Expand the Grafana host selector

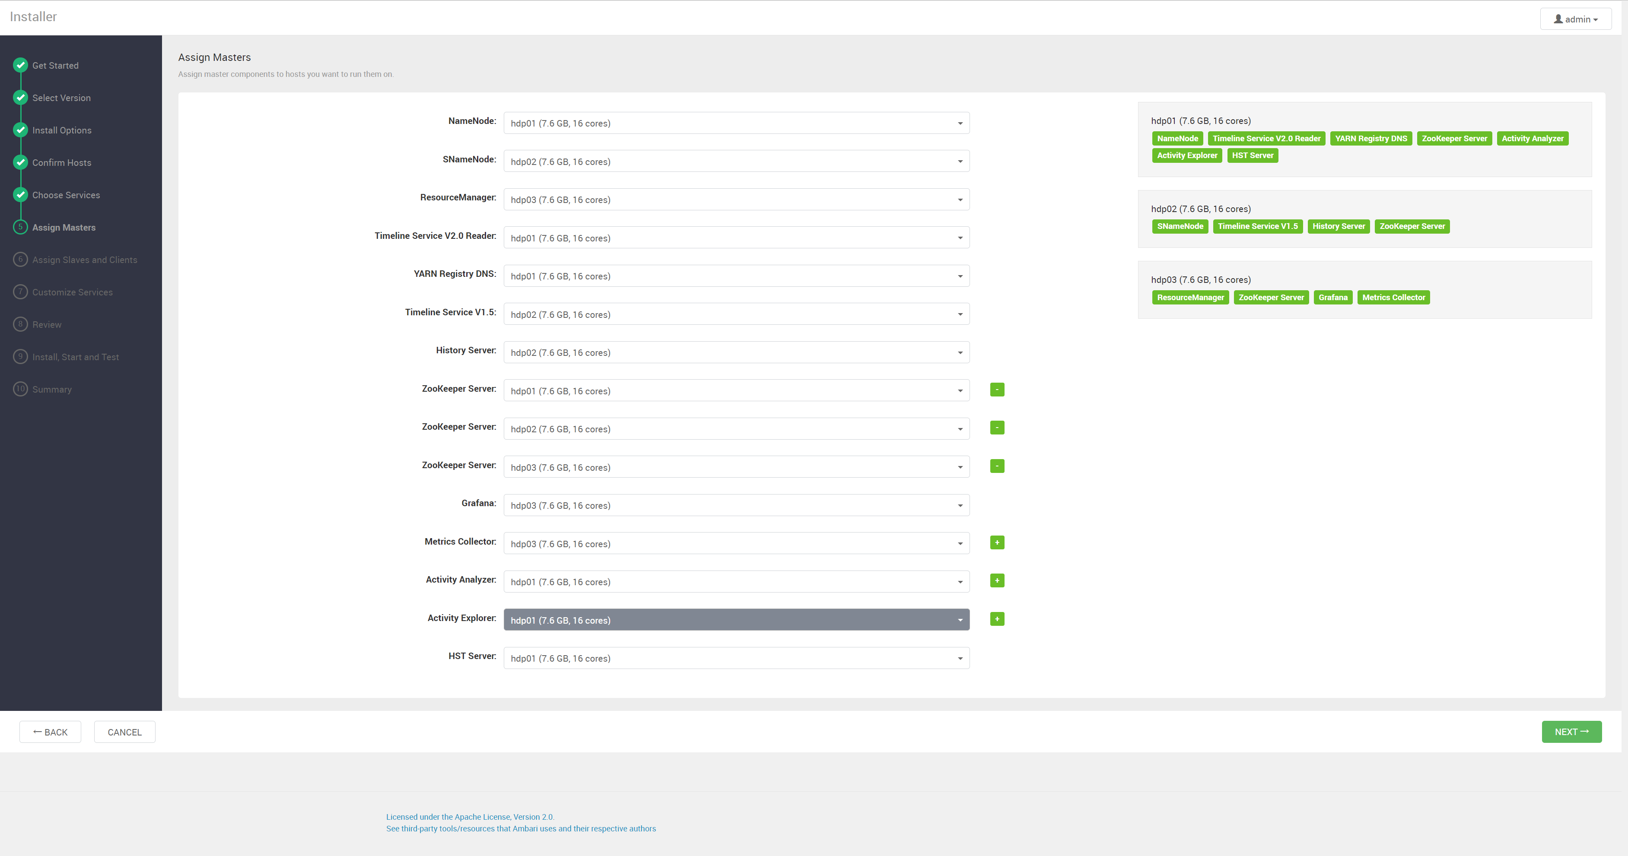pyautogui.click(x=736, y=505)
